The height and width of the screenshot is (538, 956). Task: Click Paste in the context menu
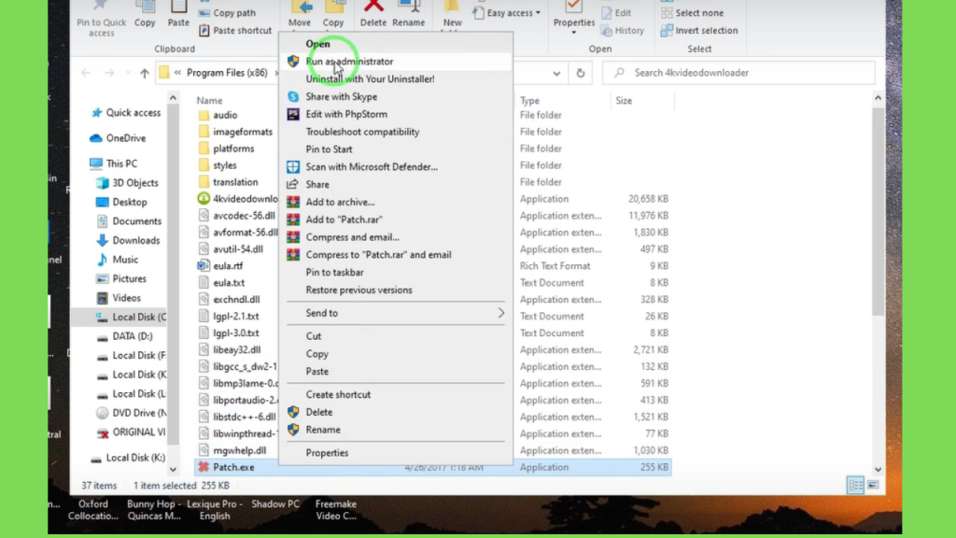pyautogui.click(x=317, y=372)
